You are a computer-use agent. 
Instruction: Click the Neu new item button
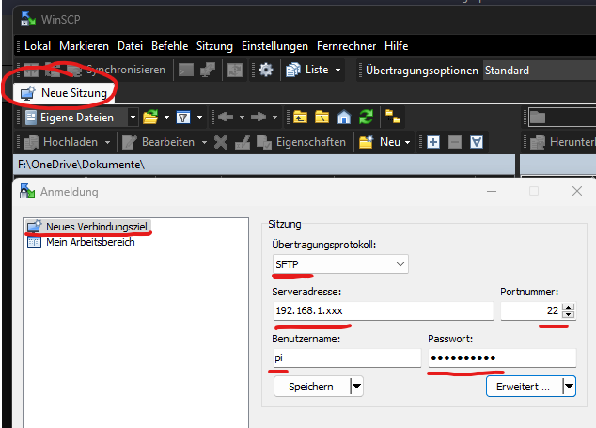[380, 142]
